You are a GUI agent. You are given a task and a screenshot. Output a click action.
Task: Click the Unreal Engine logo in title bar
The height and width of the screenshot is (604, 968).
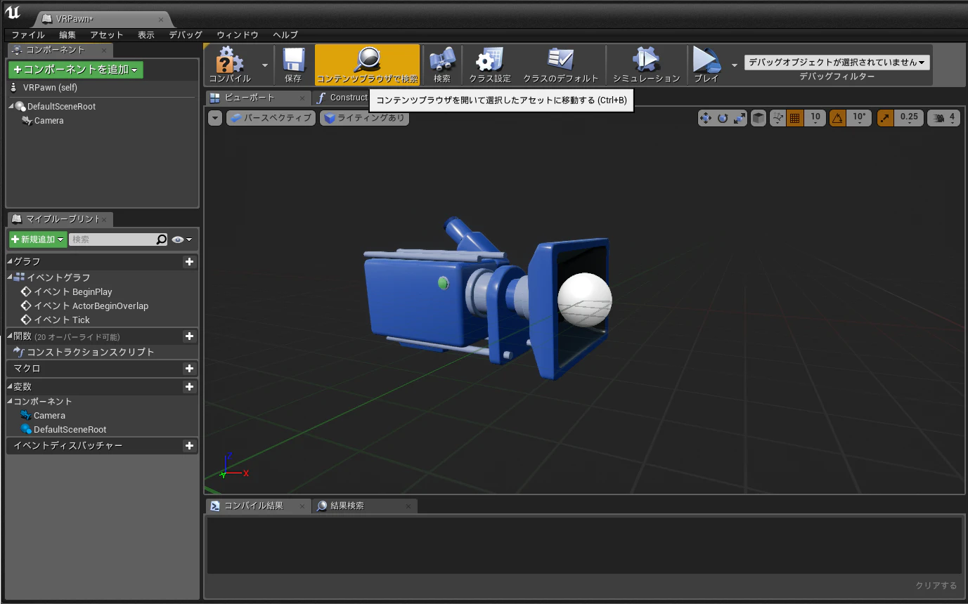click(x=13, y=13)
